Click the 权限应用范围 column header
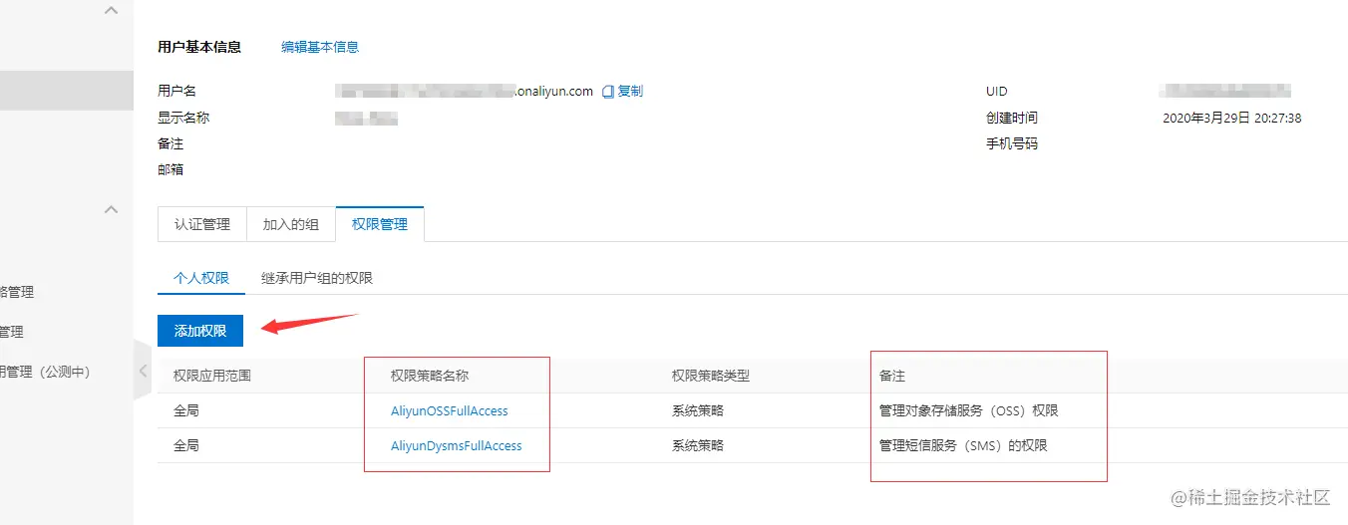1348x525 pixels. tap(212, 376)
